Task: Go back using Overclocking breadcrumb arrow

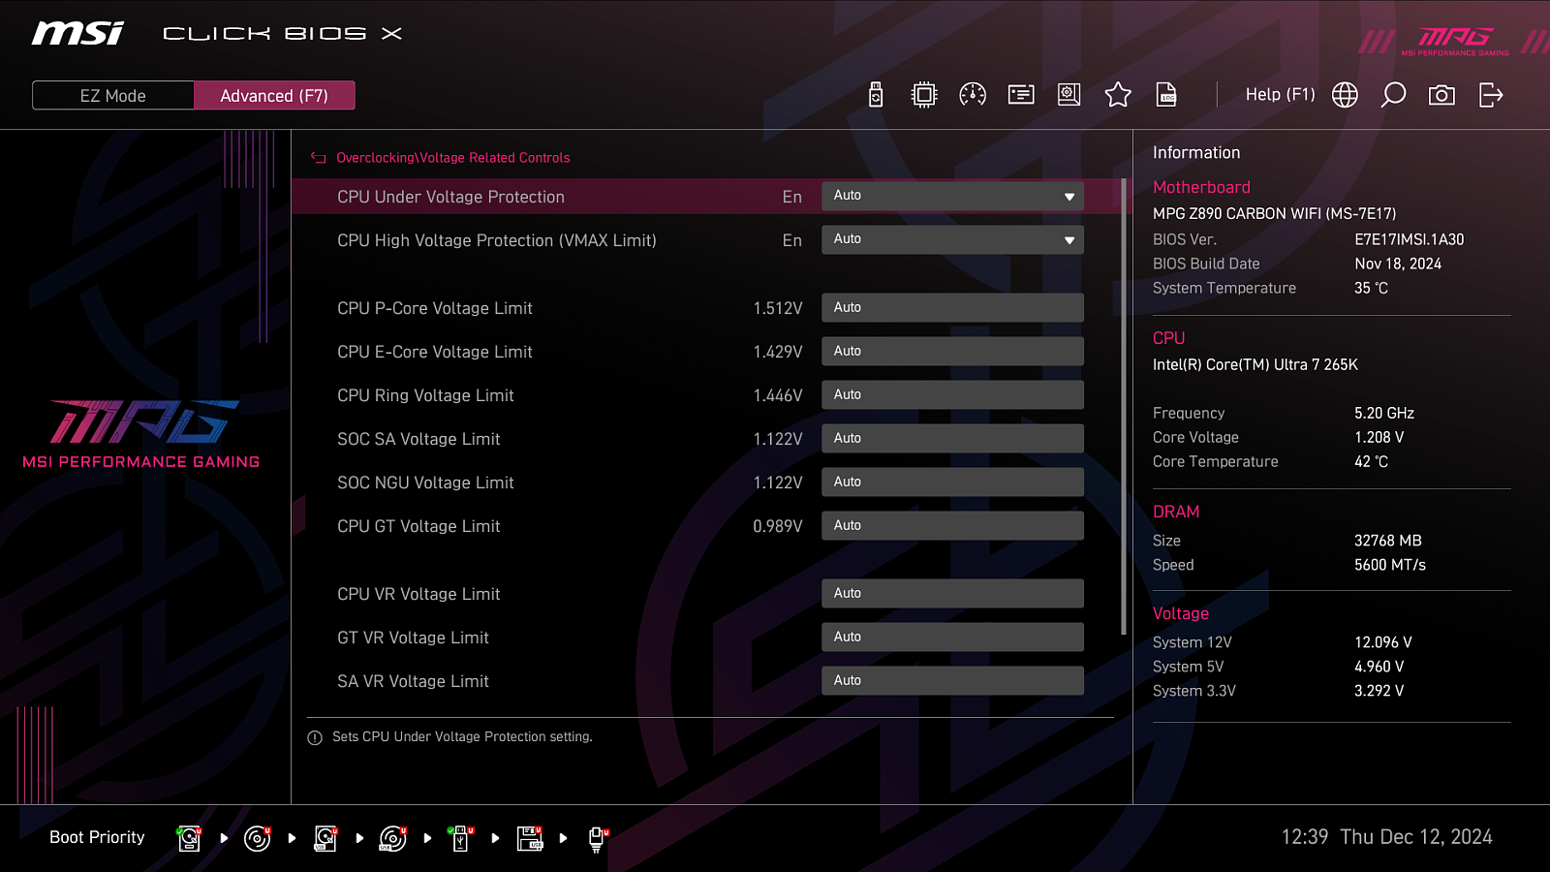Action: pyautogui.click(x=318, y=158)
